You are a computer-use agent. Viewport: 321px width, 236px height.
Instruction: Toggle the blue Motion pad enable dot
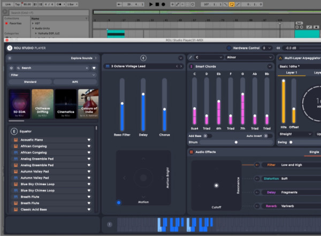coord(119,203)
